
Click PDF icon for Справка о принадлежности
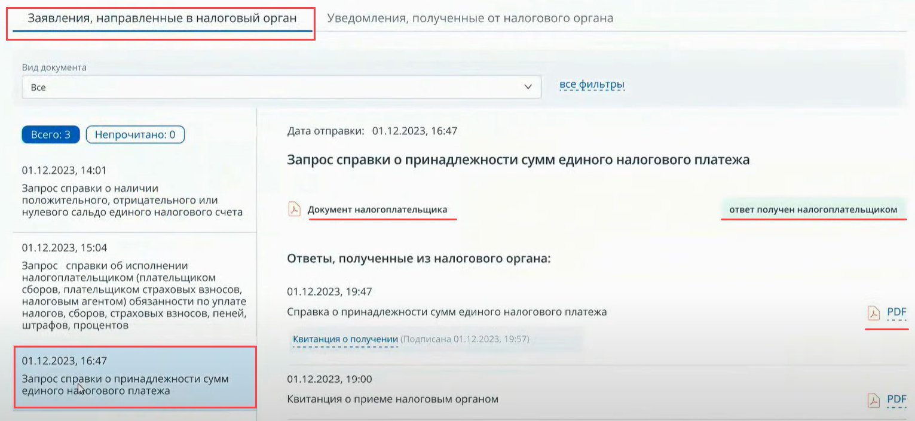point(874,312)
